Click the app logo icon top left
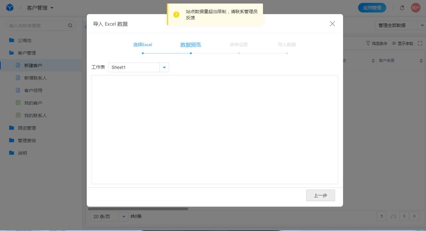 coord(9,7)
